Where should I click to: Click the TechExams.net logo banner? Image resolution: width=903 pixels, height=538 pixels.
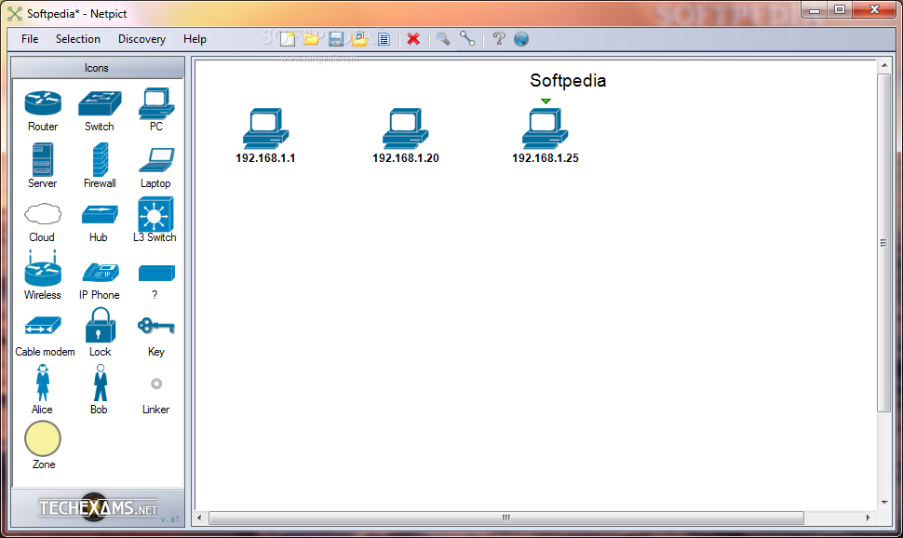click(x=98, y=507)
